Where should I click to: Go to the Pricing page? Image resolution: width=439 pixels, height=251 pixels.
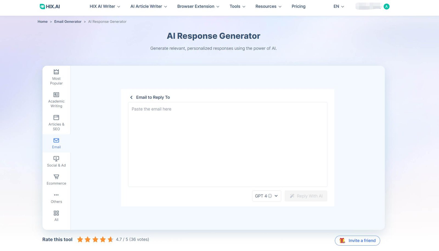[299, 6]
